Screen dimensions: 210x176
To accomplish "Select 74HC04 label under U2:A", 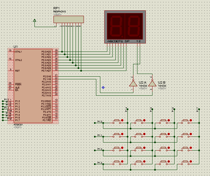I will (143, 86).
